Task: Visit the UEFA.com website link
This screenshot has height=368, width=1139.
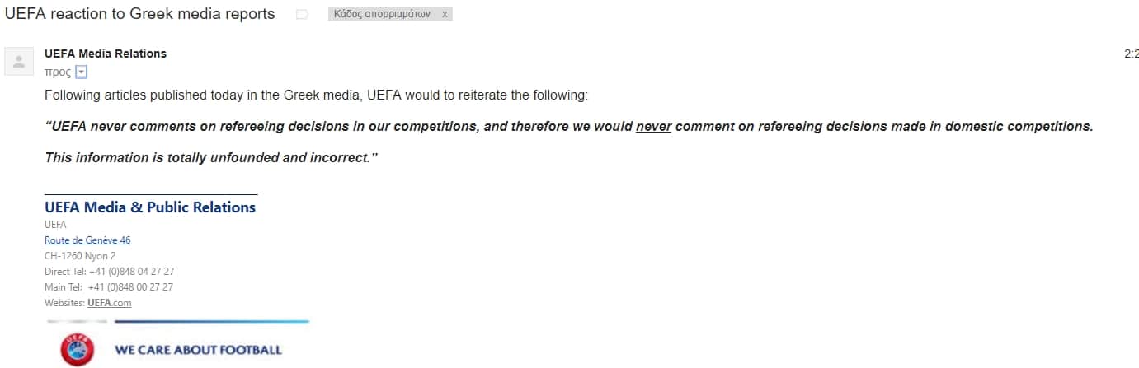Action: pos(110,303)
